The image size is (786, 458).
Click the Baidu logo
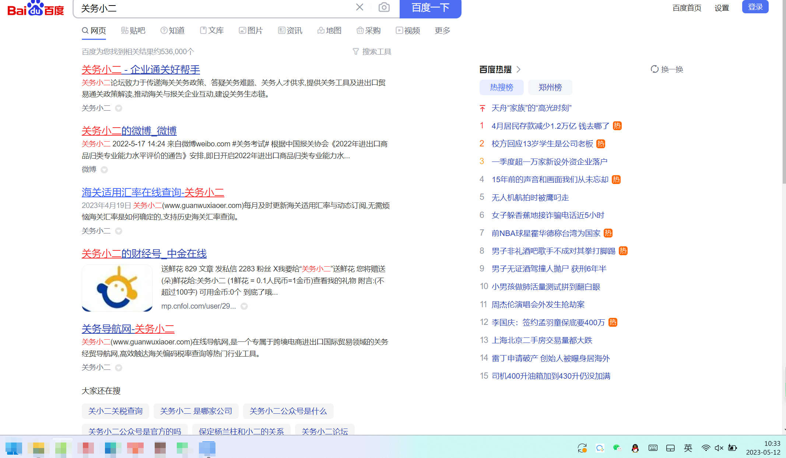pyautogui.click(x=36, y=8)
